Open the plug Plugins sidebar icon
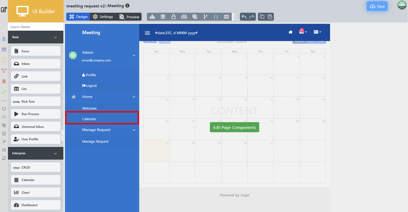 (4, 133)
